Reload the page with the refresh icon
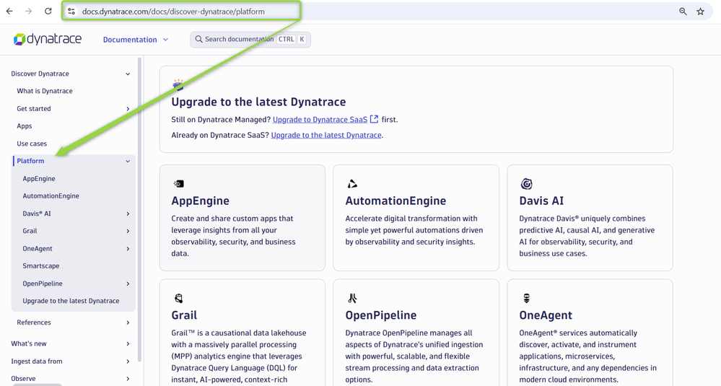Image resolution: width=721 pixels, height=386 pixels. pos(48,11)
